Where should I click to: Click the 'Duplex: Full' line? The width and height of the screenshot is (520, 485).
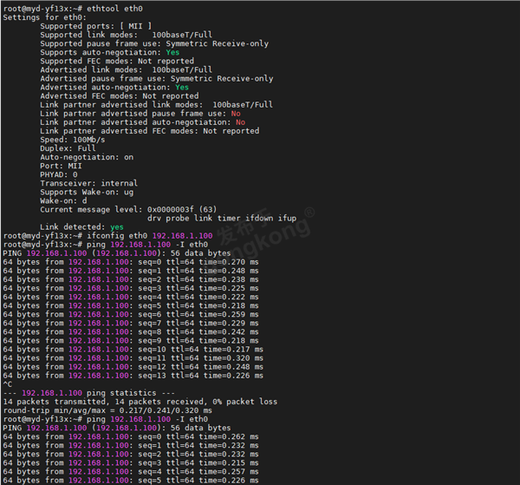click(68, 148)
